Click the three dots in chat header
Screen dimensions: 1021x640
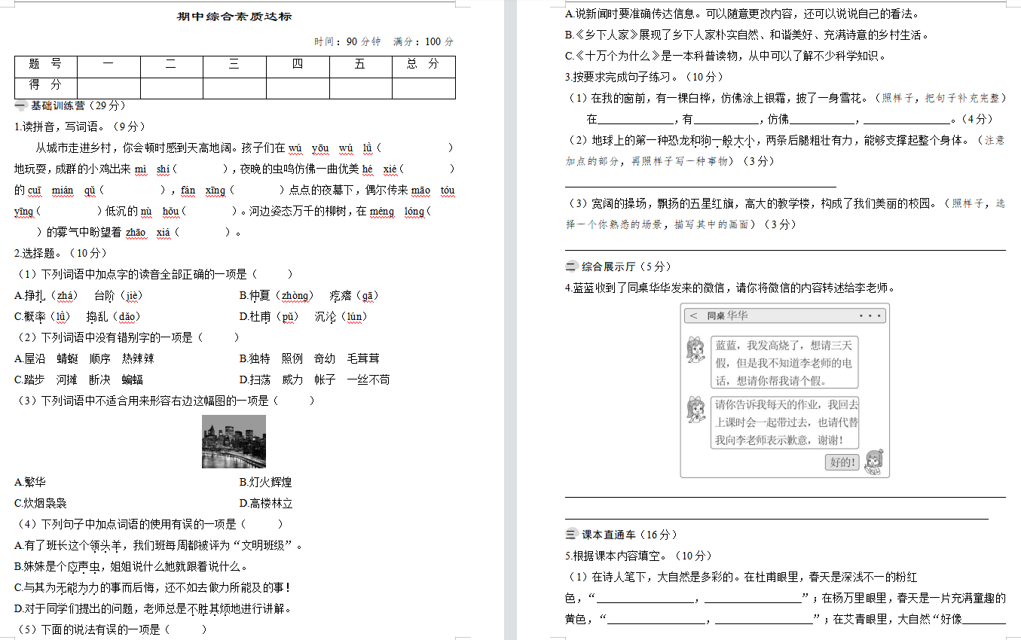(x=870, y=316)
